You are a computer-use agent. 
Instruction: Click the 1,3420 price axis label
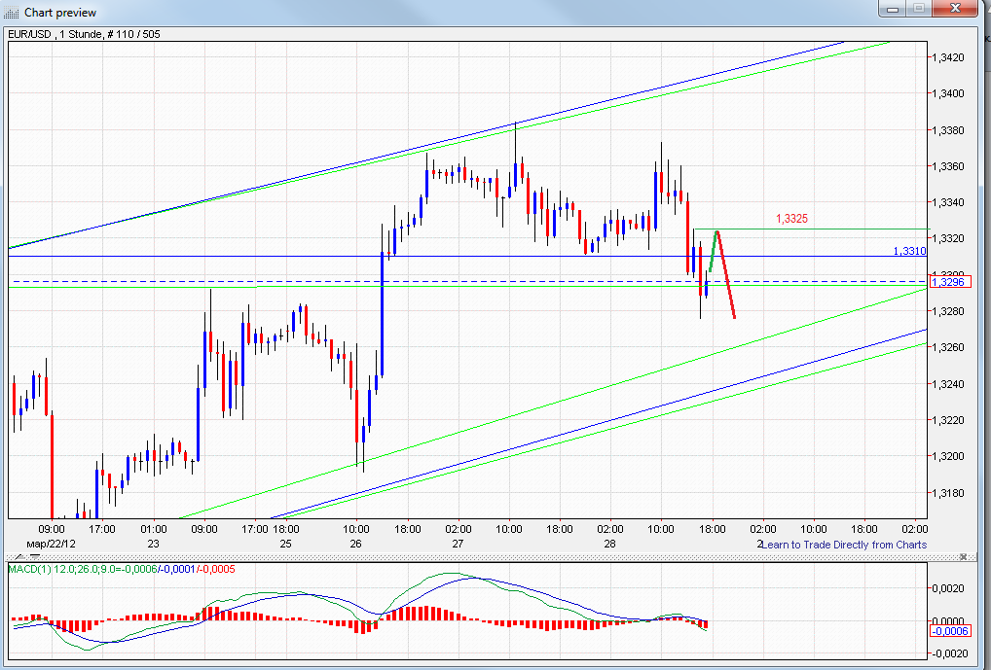947,57
